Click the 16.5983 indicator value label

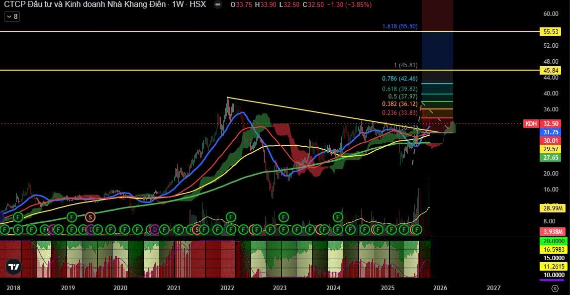pyautogui.click(x=553, y=250)
